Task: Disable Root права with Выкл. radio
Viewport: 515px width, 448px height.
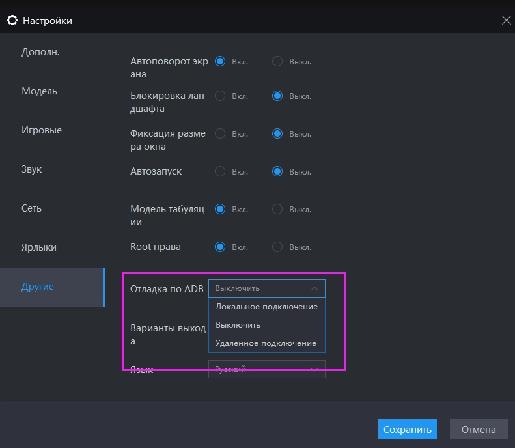Action: tap(277, 247)
